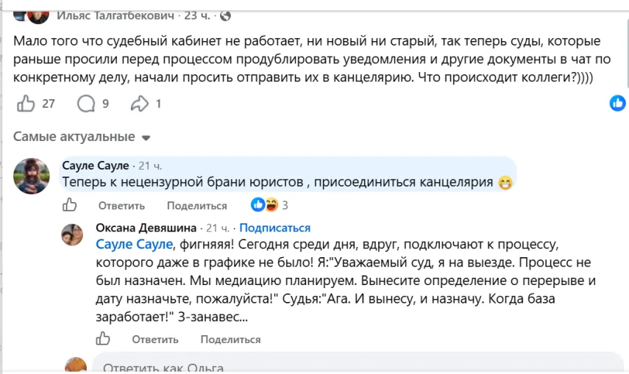Viewport: 629px width, 374px height.
Task: Click the globe public-audience icon
Action: tap(225, 15)
